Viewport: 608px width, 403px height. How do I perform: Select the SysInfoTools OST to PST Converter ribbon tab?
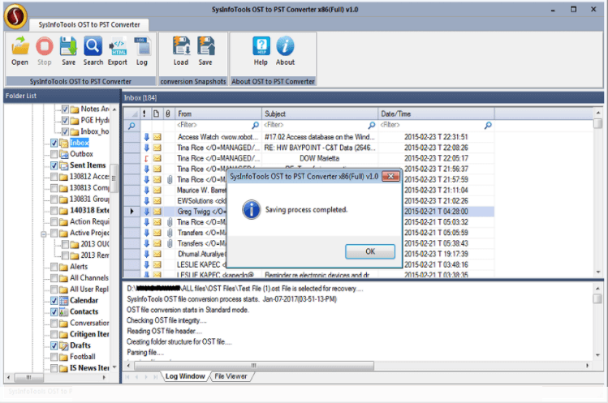(88, 24)
